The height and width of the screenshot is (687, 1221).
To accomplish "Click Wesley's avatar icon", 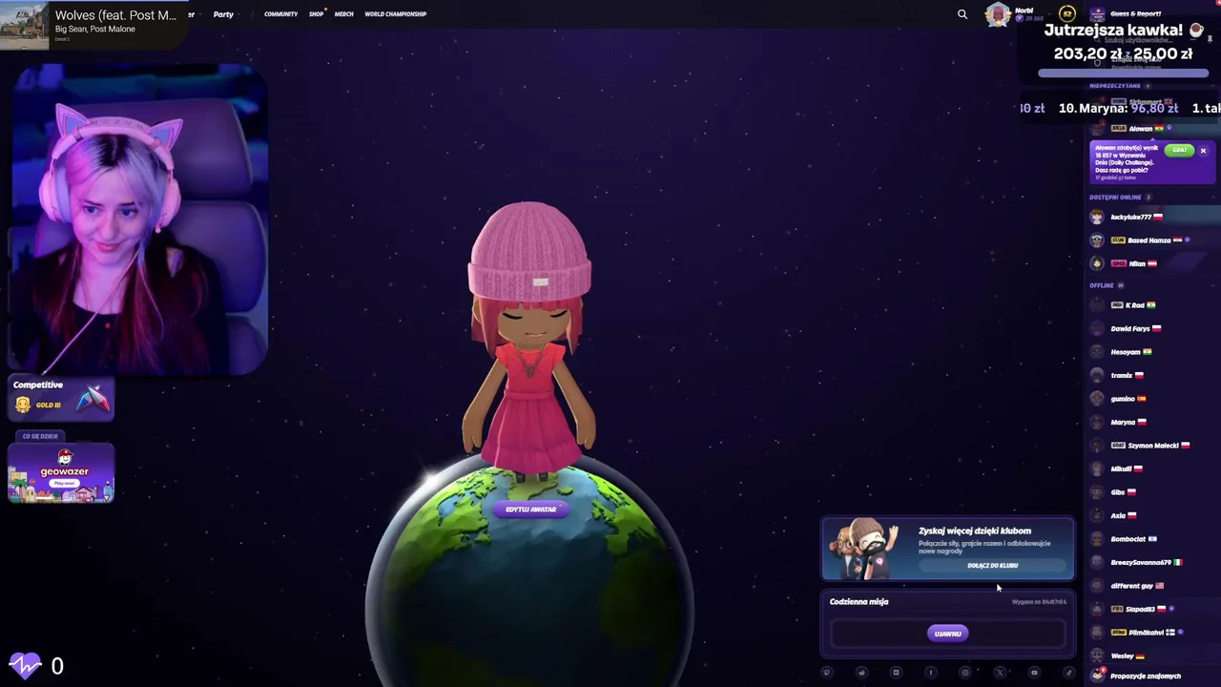I will (x=1097, y=656).
